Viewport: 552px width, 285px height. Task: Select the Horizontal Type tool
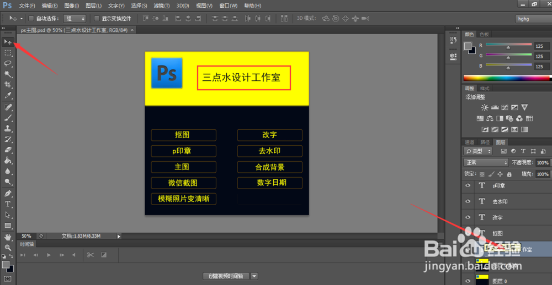coord(8,204)
